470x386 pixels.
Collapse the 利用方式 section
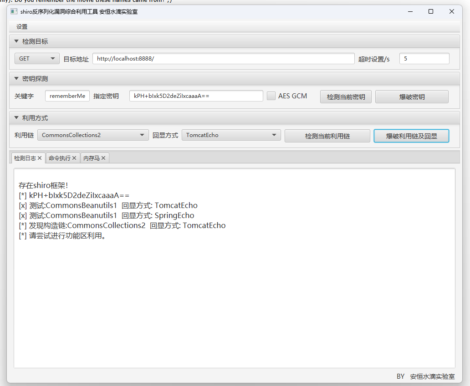16,118
